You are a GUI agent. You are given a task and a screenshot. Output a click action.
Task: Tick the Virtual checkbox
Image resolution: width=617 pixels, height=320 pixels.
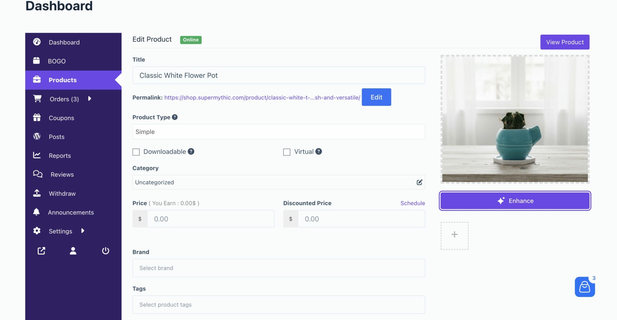(287, 152)
